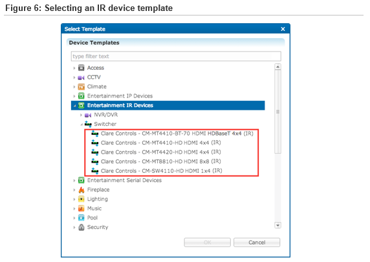Select Clare Controls CM-SW4110-HD HDMI 1x4 template

pyautogui.click(x=162, y=170)
